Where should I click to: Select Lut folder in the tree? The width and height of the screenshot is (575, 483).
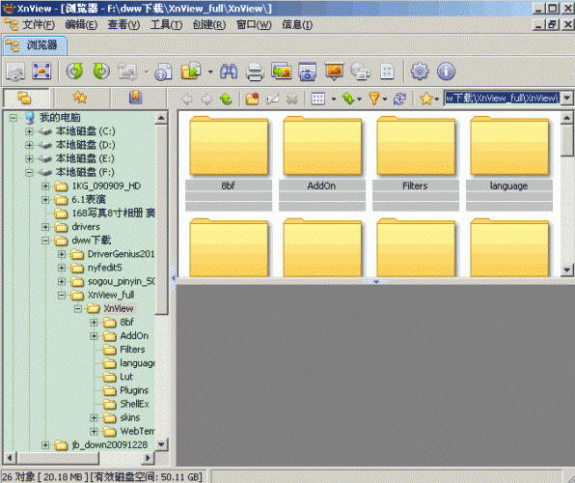[126, 377]
